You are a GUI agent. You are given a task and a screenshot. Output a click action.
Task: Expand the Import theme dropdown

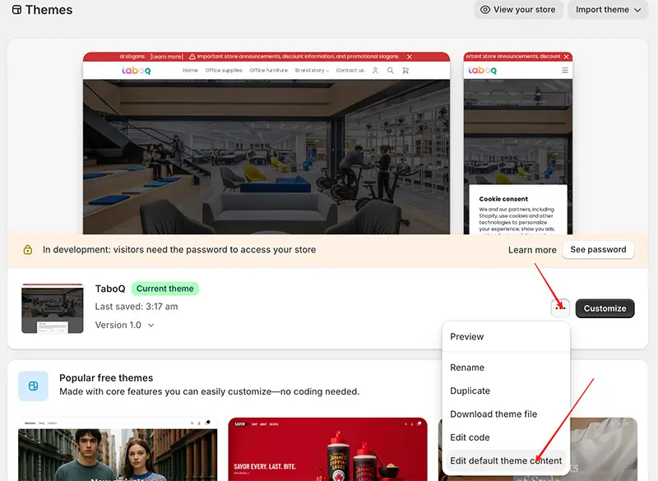[607, 10]
